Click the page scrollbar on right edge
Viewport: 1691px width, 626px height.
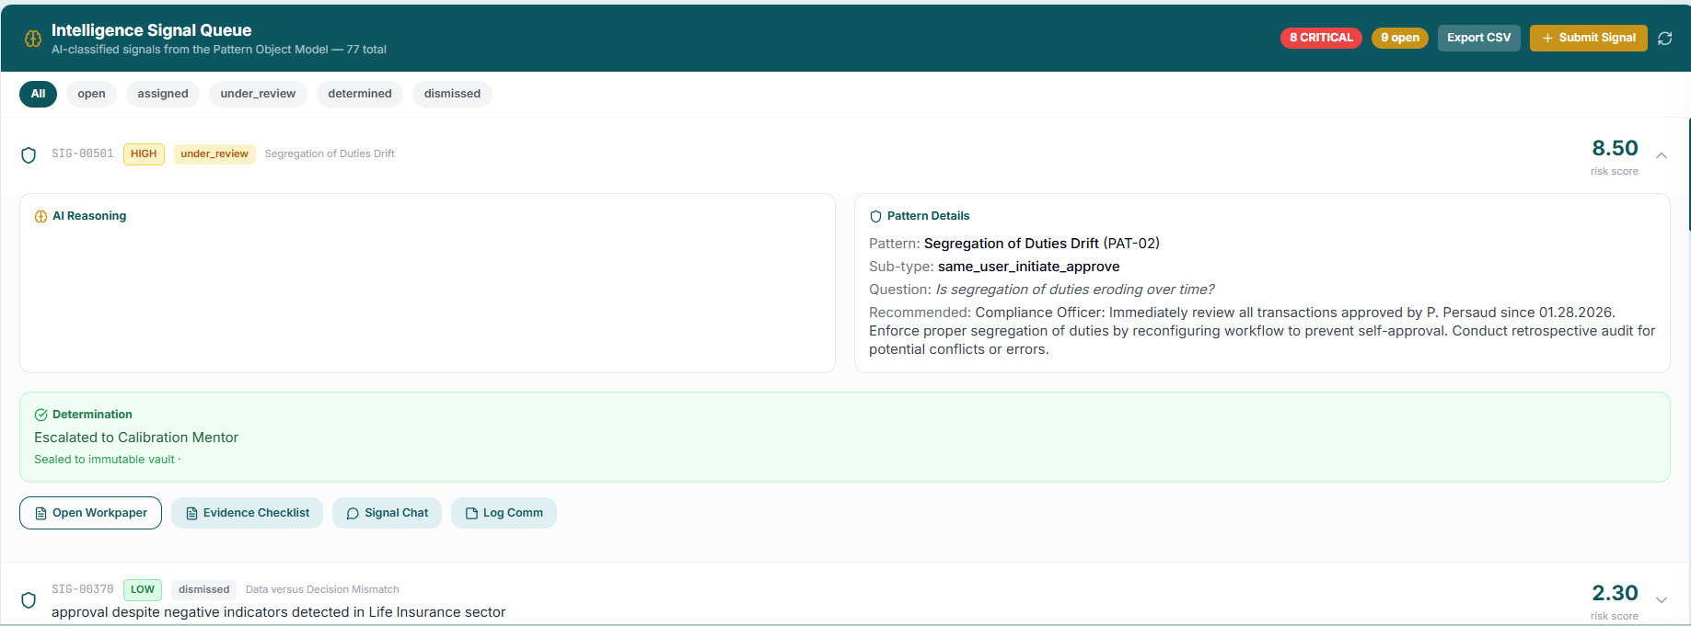(1688, 175)
